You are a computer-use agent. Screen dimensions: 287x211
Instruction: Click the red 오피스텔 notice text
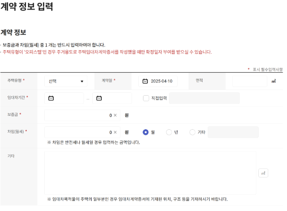click(107, 52)
